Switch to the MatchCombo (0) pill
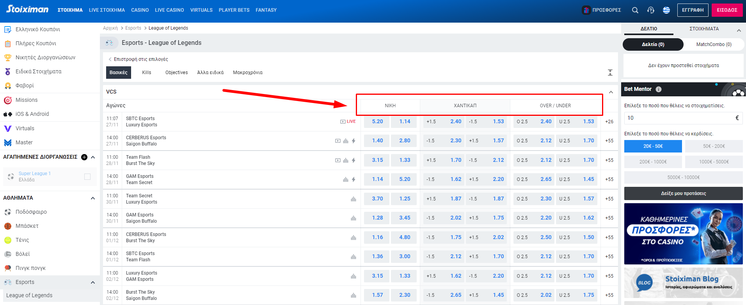746x305 pixels. [714, 44]
